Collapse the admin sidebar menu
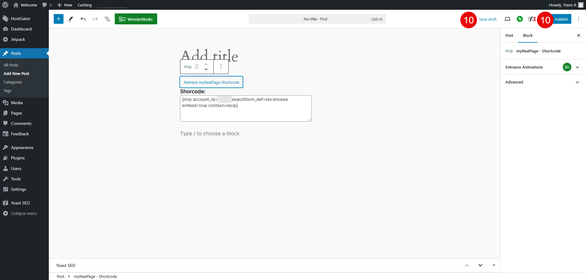This screenshot has height=280, width=586. (24, 213)
